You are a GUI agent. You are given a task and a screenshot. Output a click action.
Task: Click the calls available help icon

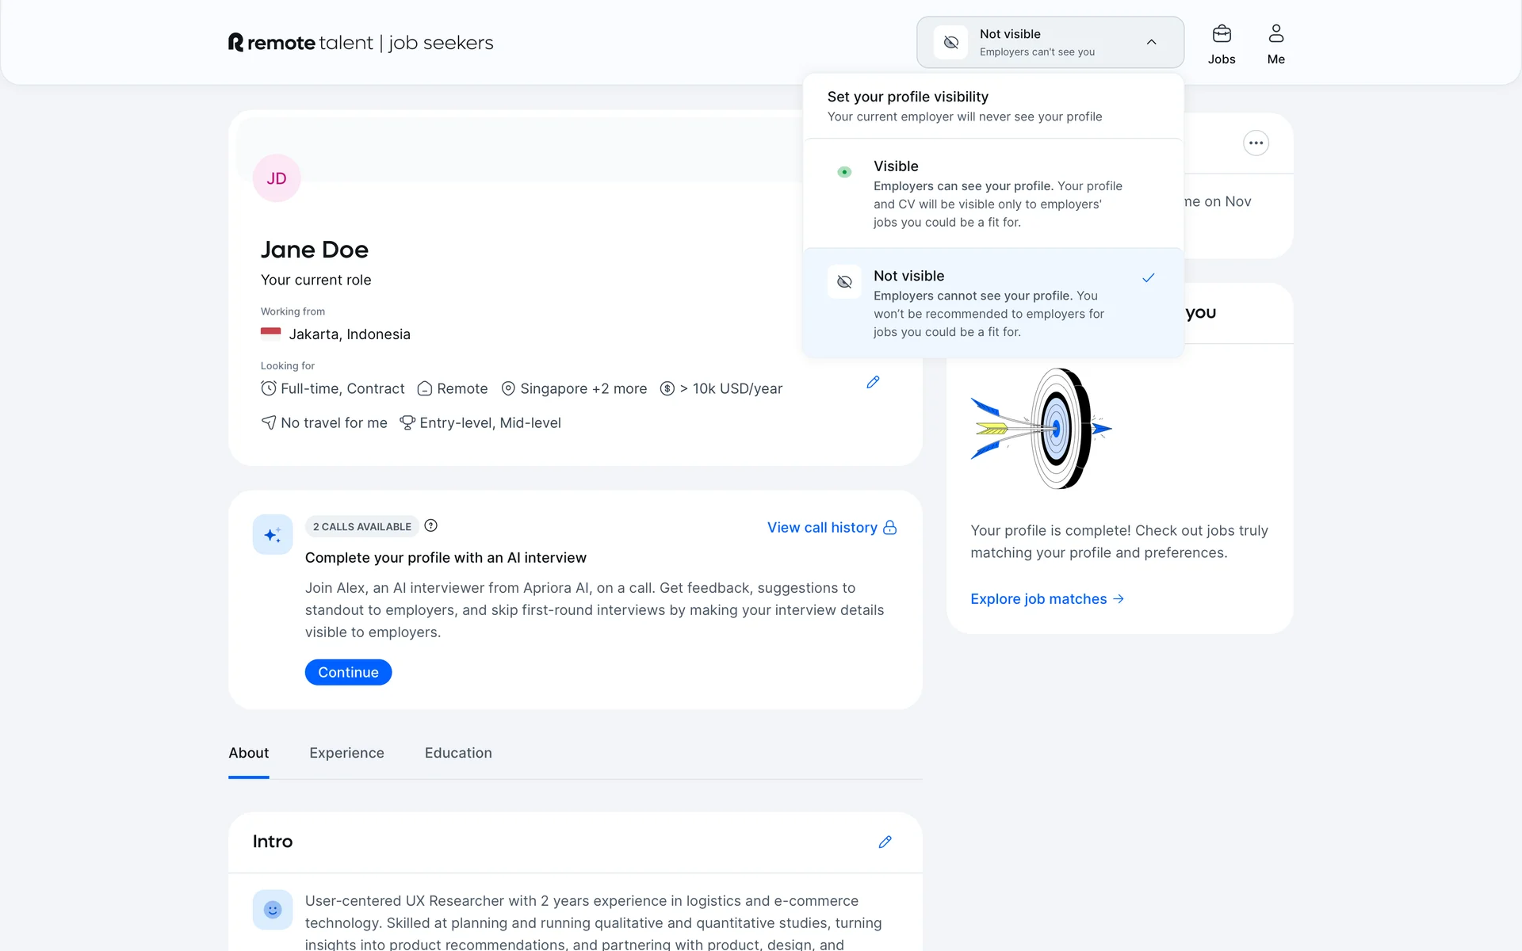430,526
